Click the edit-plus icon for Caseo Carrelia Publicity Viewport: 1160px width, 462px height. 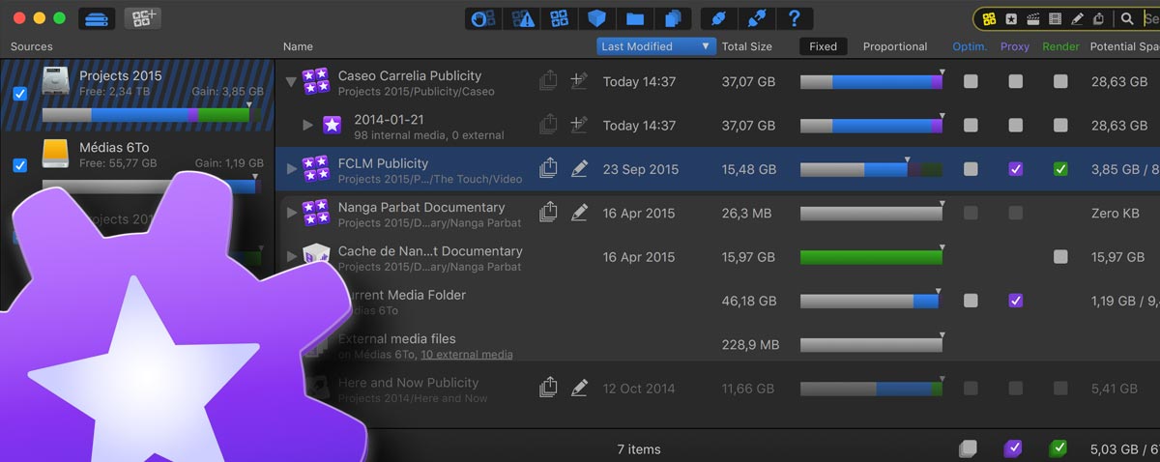tap(579, 81)
